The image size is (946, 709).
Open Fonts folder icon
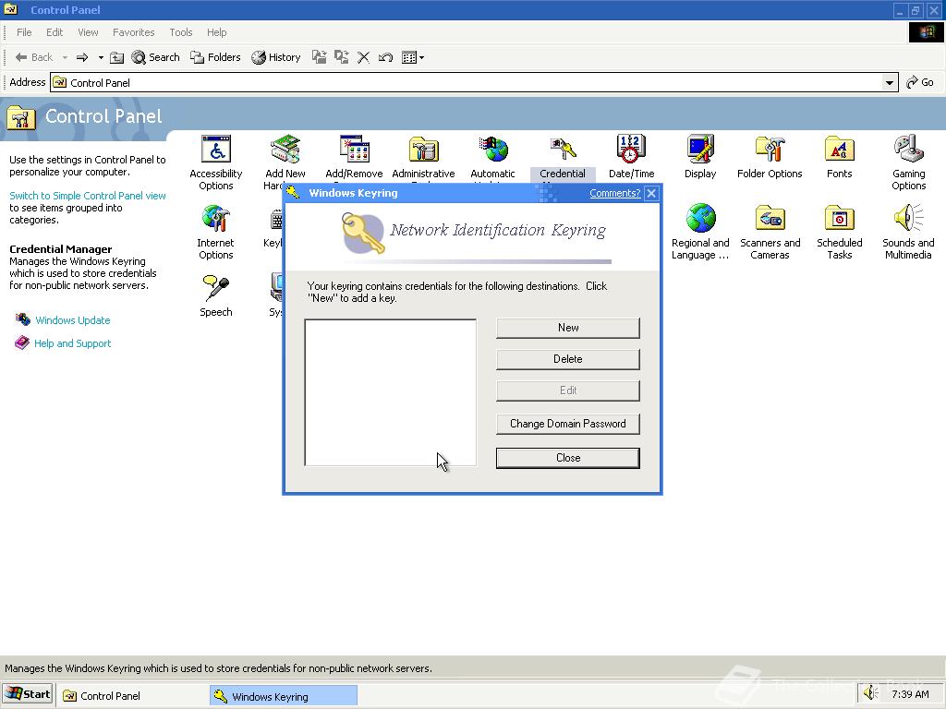coord(839,150)
